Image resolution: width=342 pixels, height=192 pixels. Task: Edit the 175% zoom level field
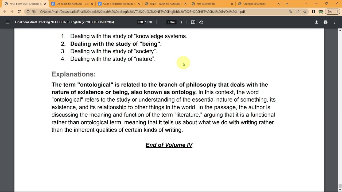click(x=171, y=22)
